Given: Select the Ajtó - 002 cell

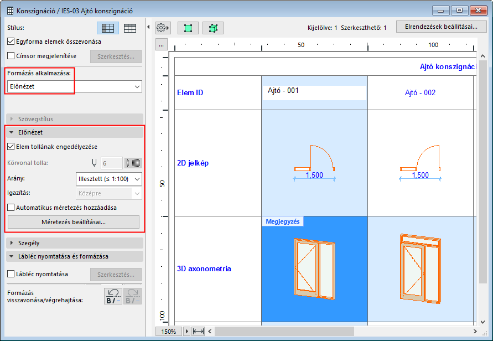Looking at the screenshot, I should click(x=420, y=93).
